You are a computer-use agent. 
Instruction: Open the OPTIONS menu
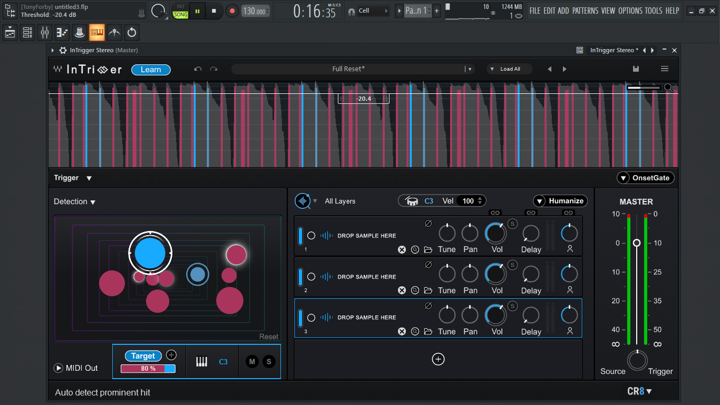pos(630,11)
